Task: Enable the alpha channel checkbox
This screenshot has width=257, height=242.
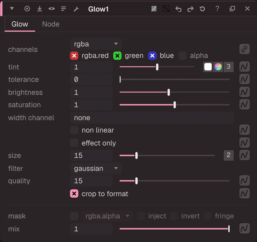Action: (x=183, y=56)
